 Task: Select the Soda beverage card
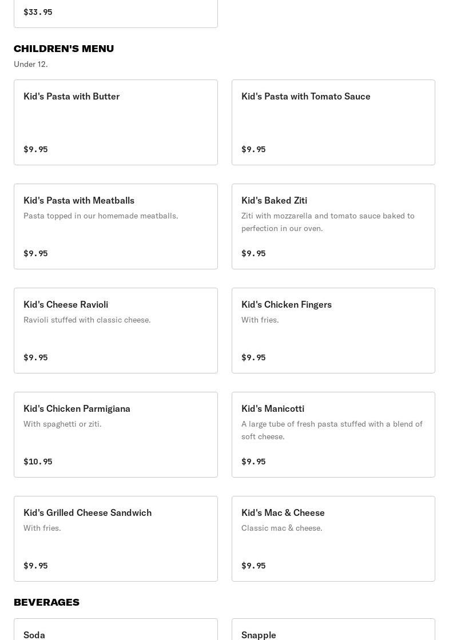pos(116,630)
